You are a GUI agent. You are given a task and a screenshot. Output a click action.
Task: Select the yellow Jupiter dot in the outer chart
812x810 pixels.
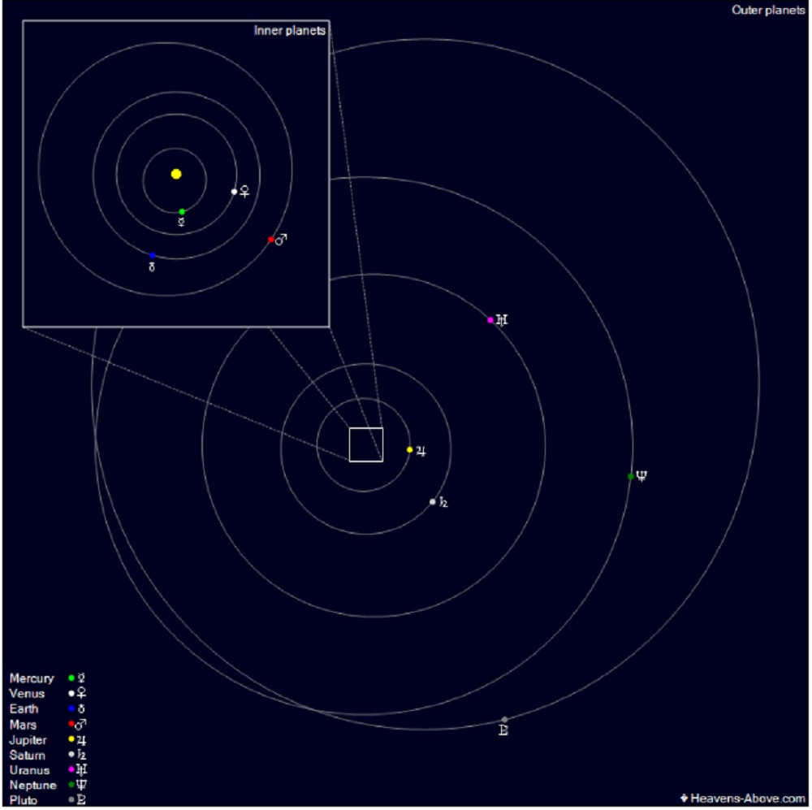410,449
